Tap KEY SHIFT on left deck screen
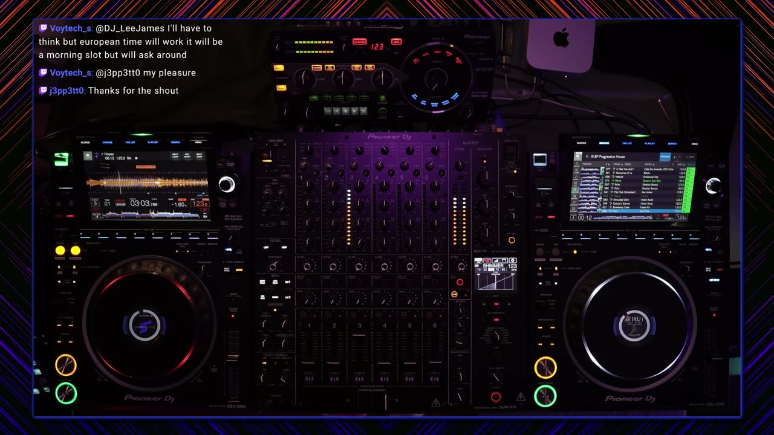The height and width of the screenshot is (435, 774). (187, 156)
